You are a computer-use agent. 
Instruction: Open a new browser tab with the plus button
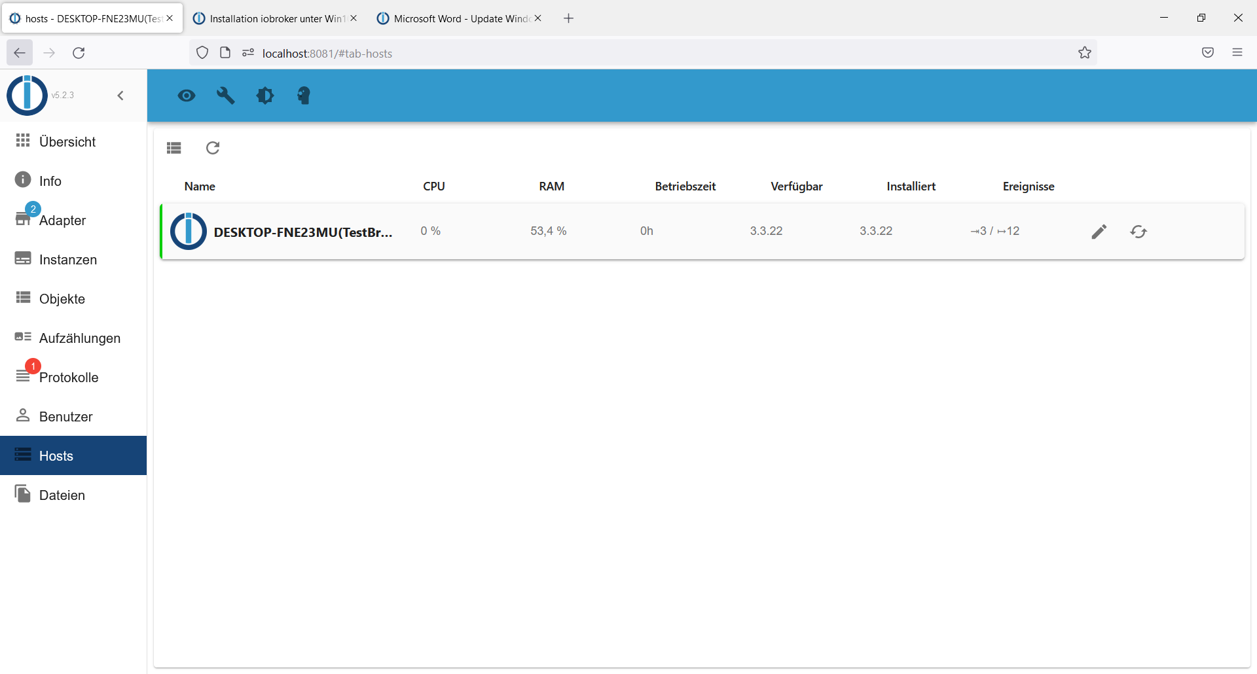tap(569, 18)
